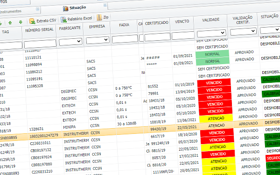Select serial number 11098094 cell
280x175 pixels.
pos(34,65)
